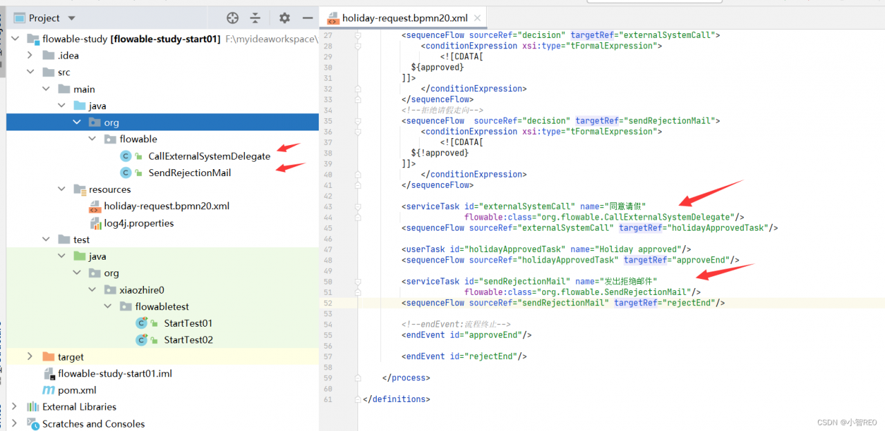Toggle code fold marker at line 41
This screenshot has width=885, height=431.
coord(357,185)
